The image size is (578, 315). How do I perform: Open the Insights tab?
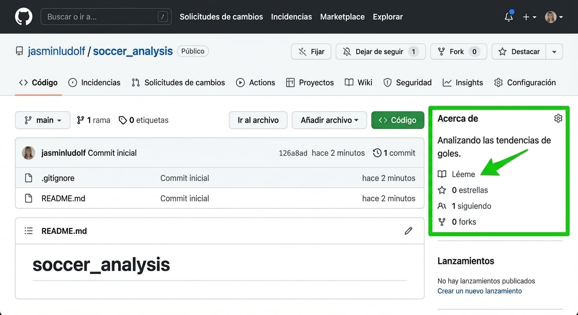[x=463, y=82]
